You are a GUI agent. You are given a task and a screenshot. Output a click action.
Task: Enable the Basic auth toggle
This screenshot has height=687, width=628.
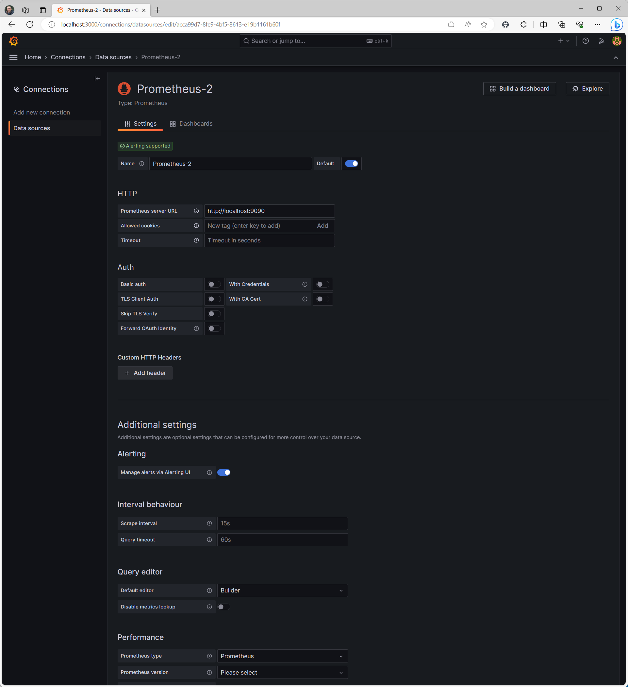click(214, 284)
